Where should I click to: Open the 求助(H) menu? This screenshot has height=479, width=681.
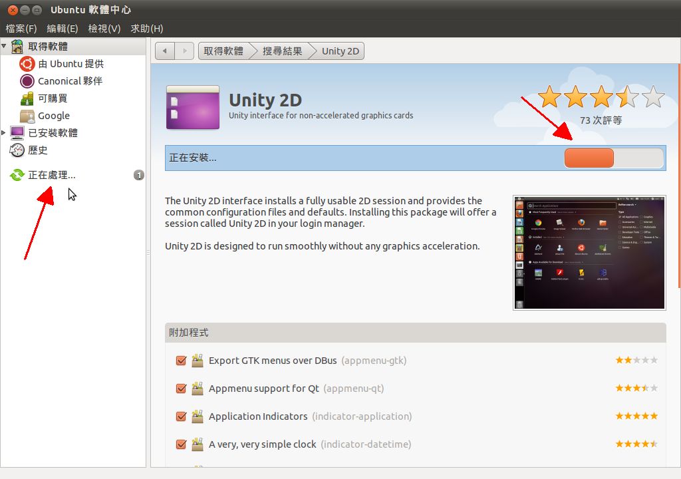[147, 28]
